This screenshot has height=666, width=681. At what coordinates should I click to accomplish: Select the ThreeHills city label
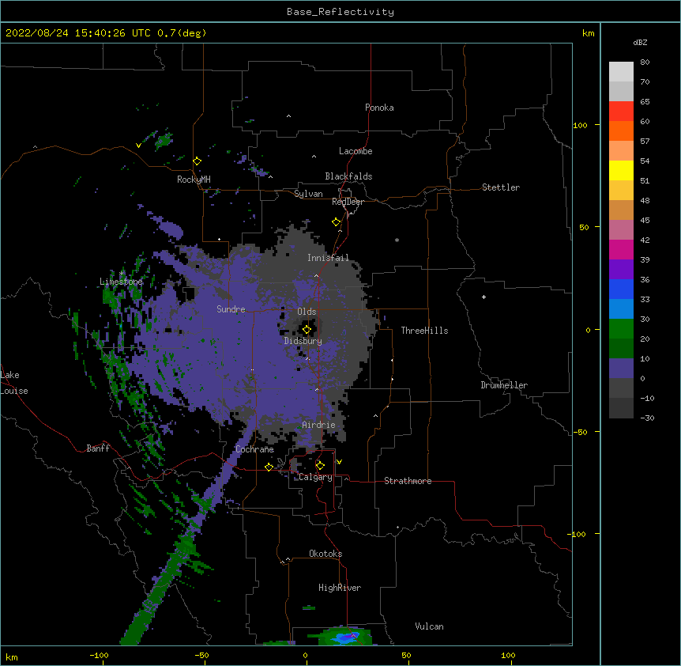click(x=424, y=331)
